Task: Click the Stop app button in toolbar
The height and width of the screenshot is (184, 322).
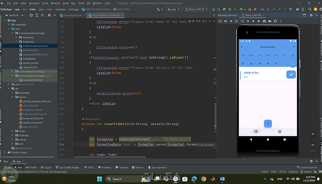Action: coord(255,9)
